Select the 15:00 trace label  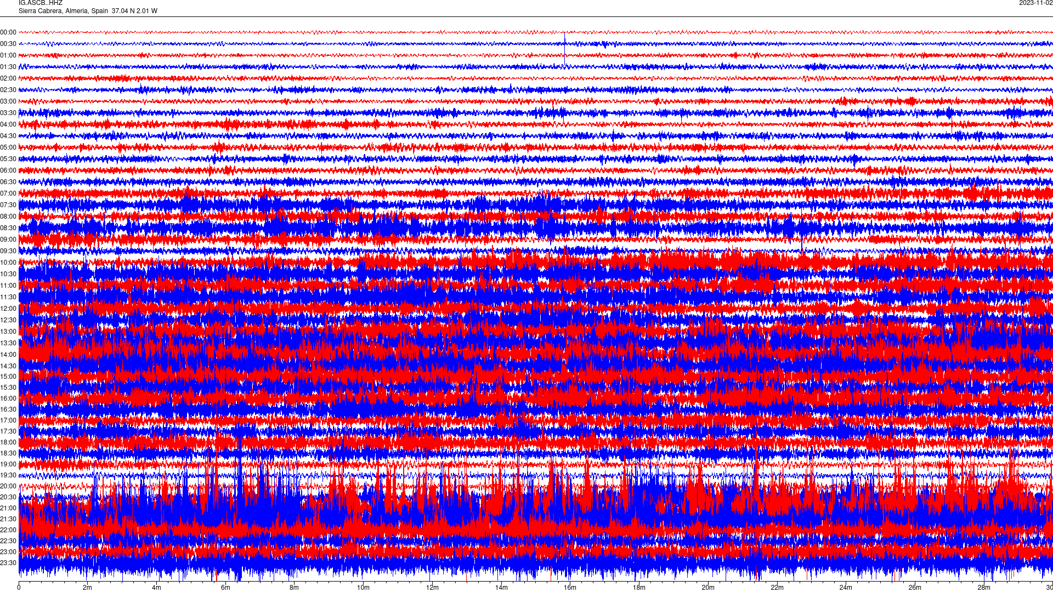8,377
